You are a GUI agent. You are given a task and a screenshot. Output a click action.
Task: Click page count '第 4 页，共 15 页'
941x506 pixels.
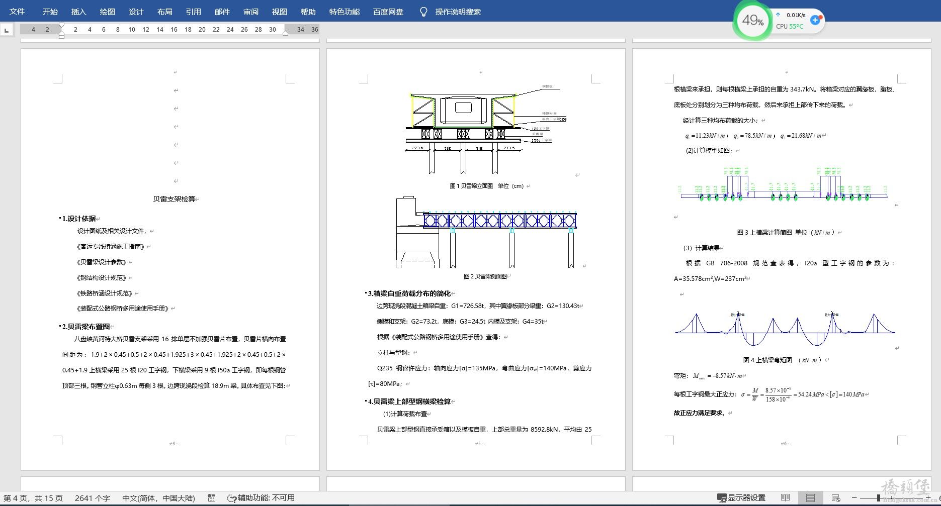[x=33, y=498]
